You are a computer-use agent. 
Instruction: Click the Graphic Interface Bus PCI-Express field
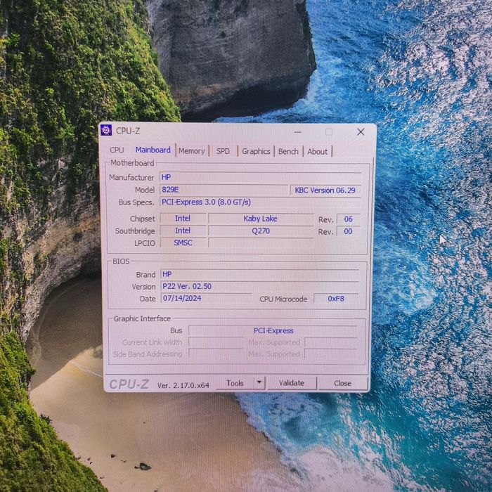[273, 331]
